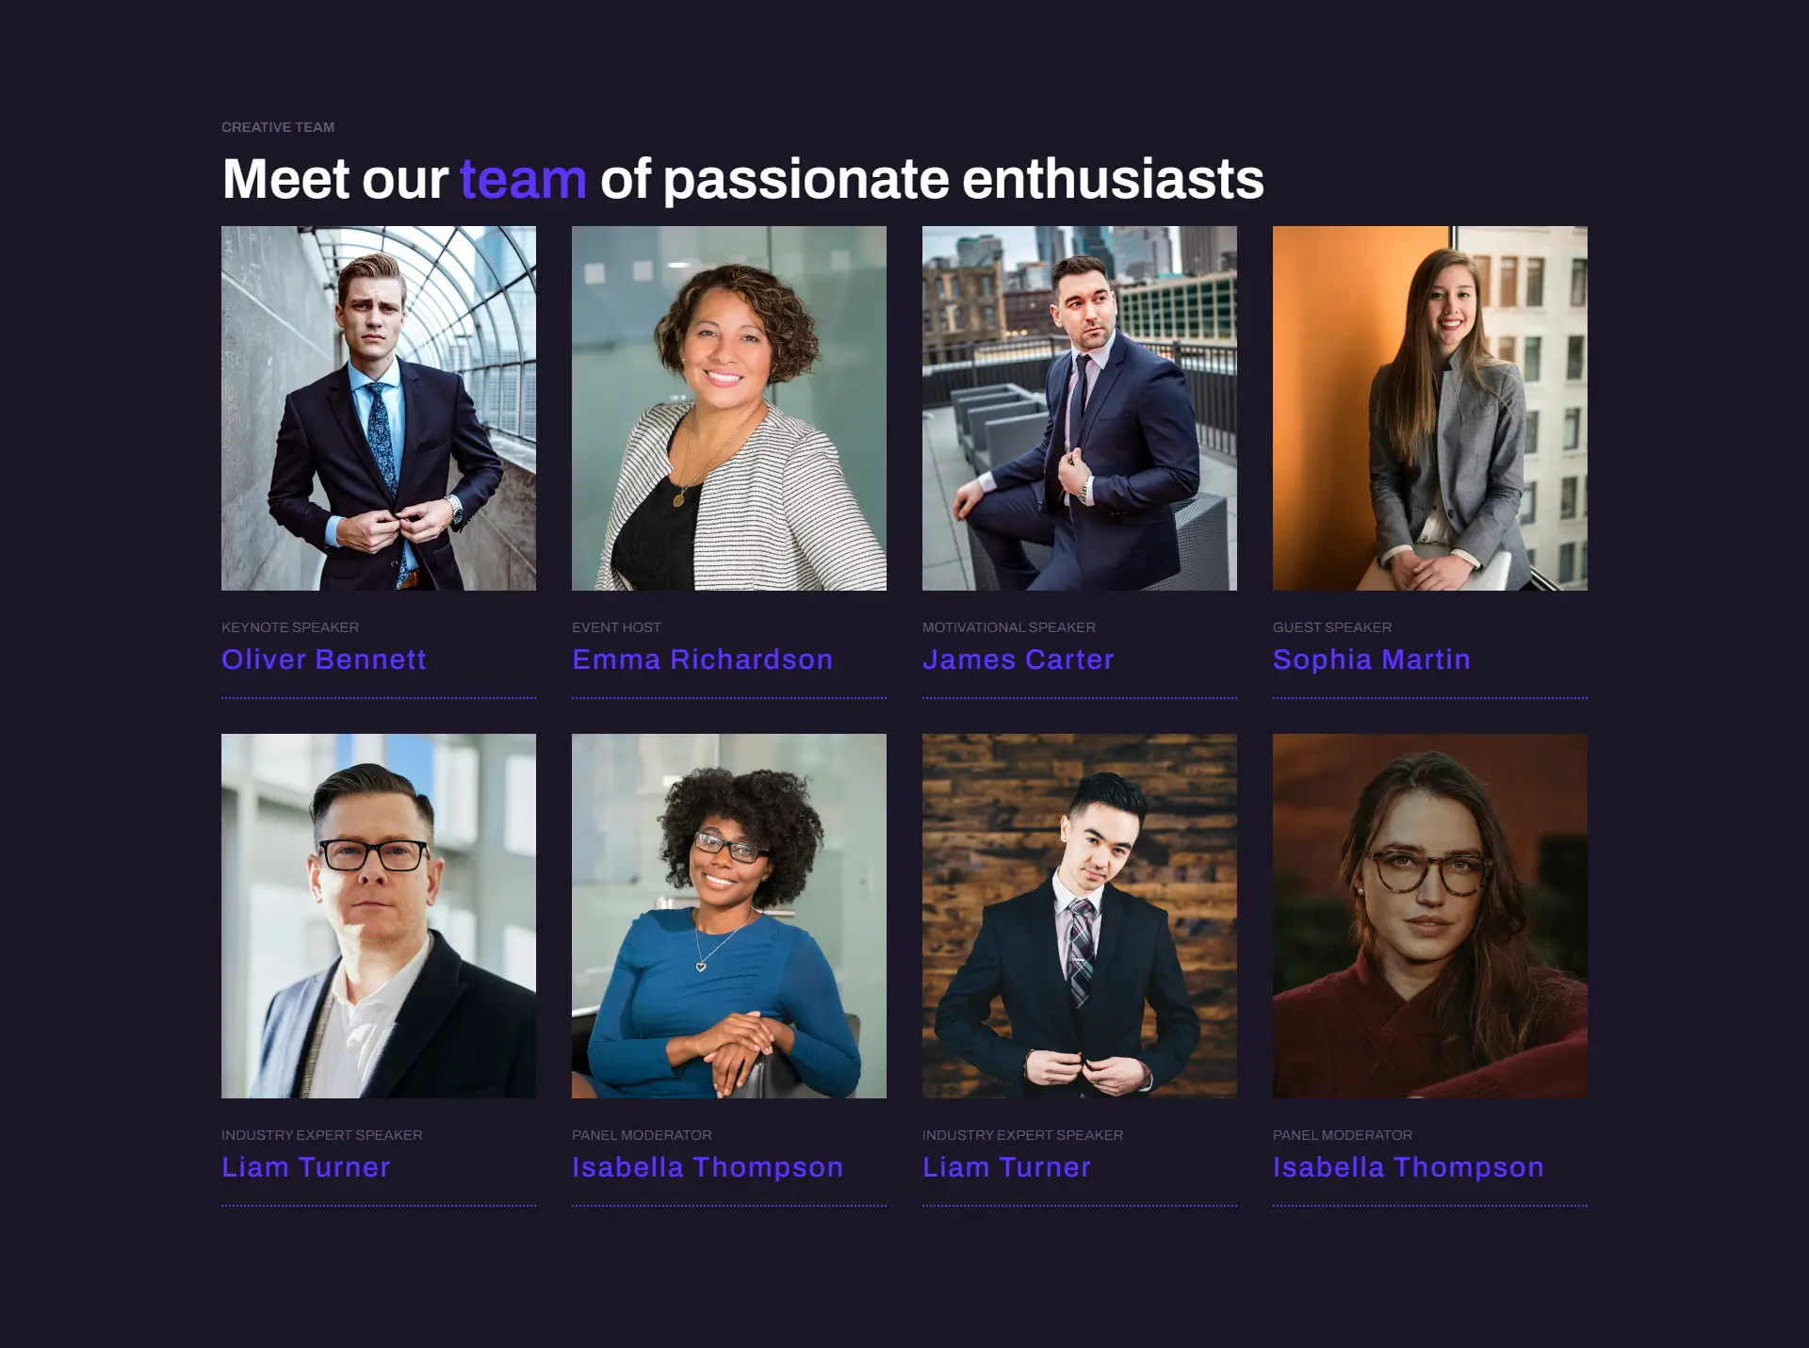Click the Emma Richardson name link
This screenshot has height=1348, width=1809.
coord(702,659)
